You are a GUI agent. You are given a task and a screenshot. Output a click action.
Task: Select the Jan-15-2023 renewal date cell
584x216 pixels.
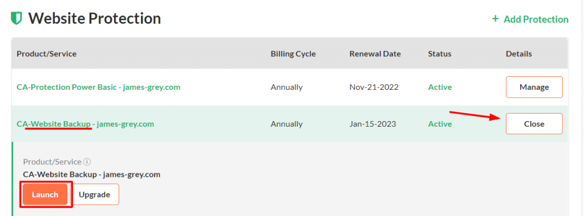(x=372, y=124)
